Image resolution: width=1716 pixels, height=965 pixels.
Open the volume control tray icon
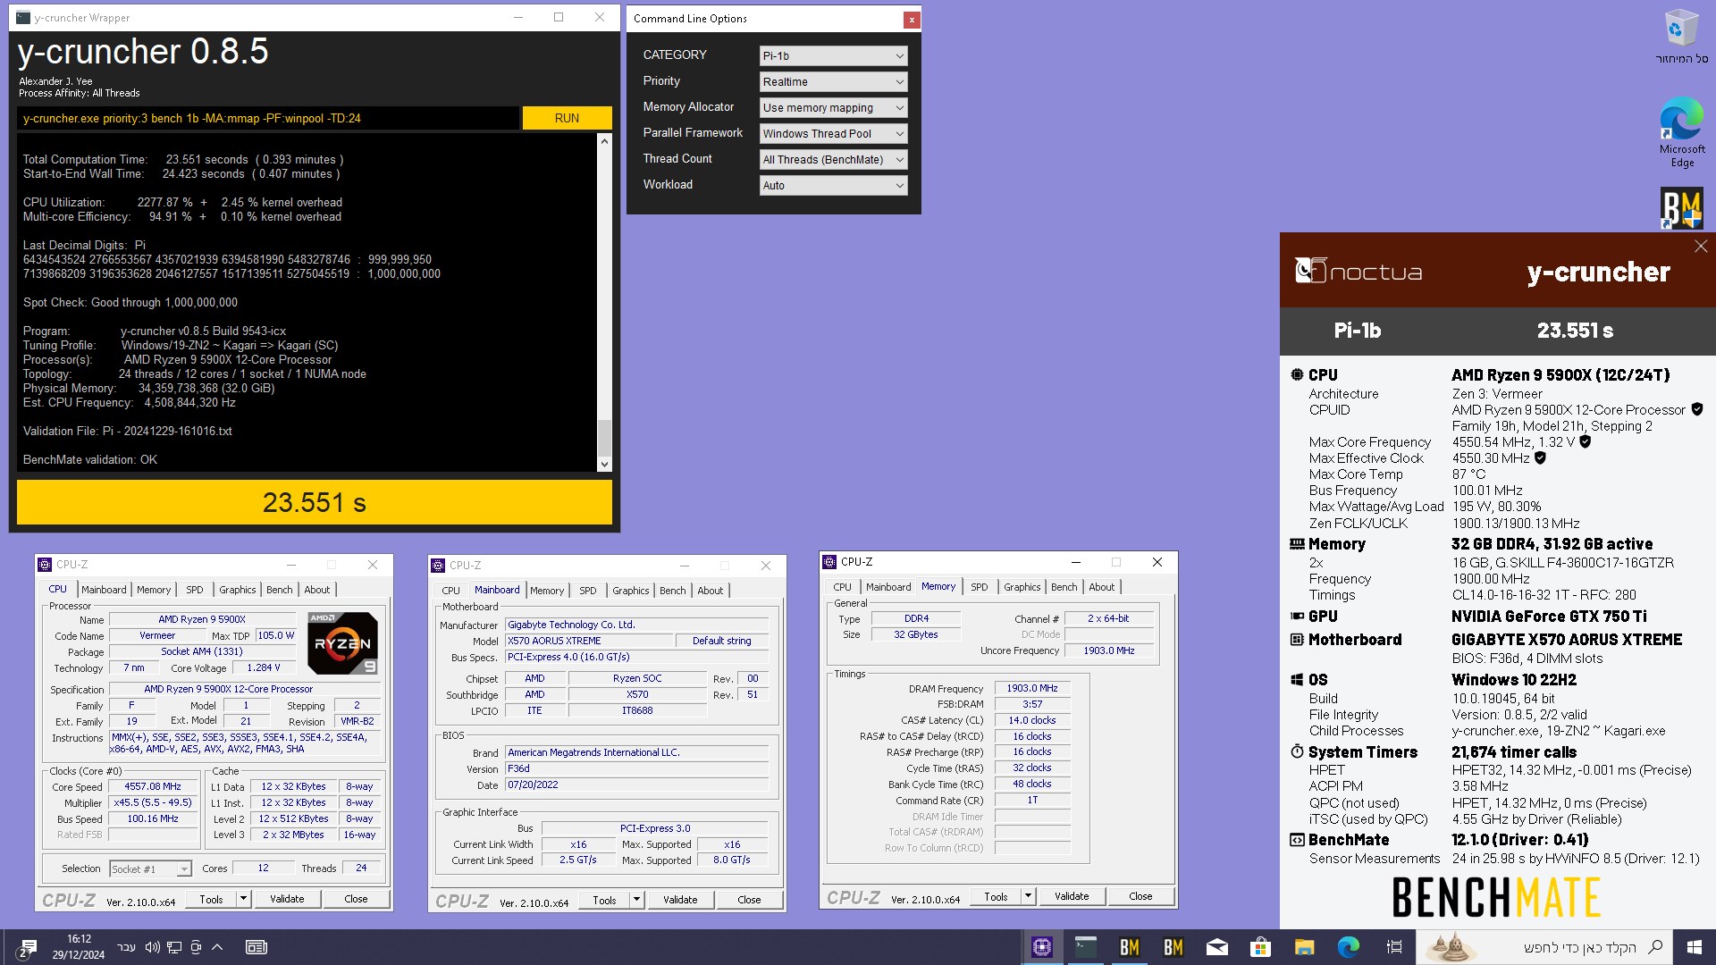[x=152, y=947]
